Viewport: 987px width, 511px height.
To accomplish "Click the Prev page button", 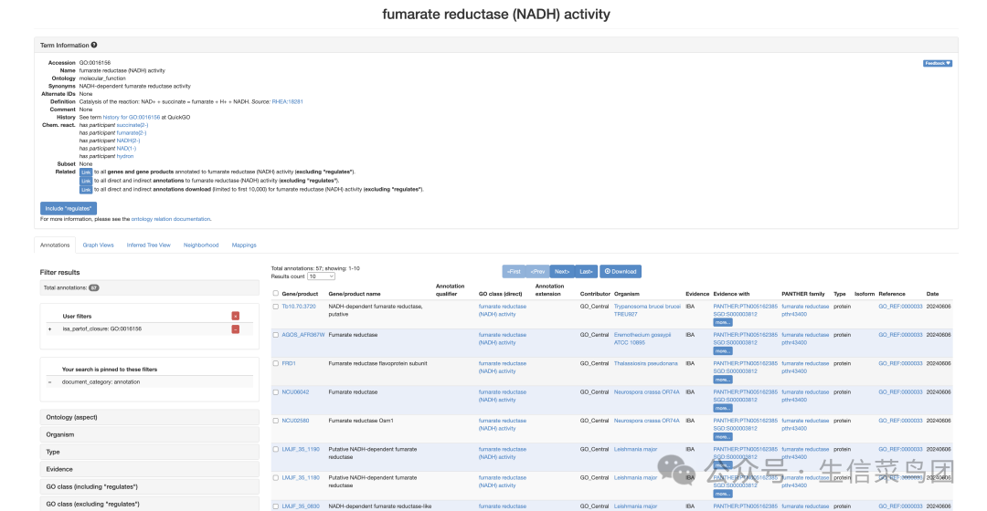I will 537,272.
